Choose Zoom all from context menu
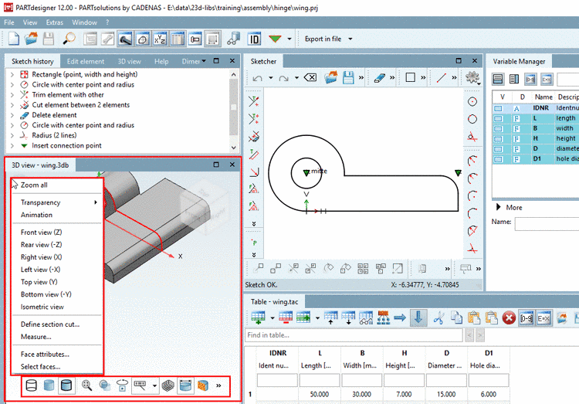Image resolution: width=579 pixels, height=404 pixels. coord(57,185)
